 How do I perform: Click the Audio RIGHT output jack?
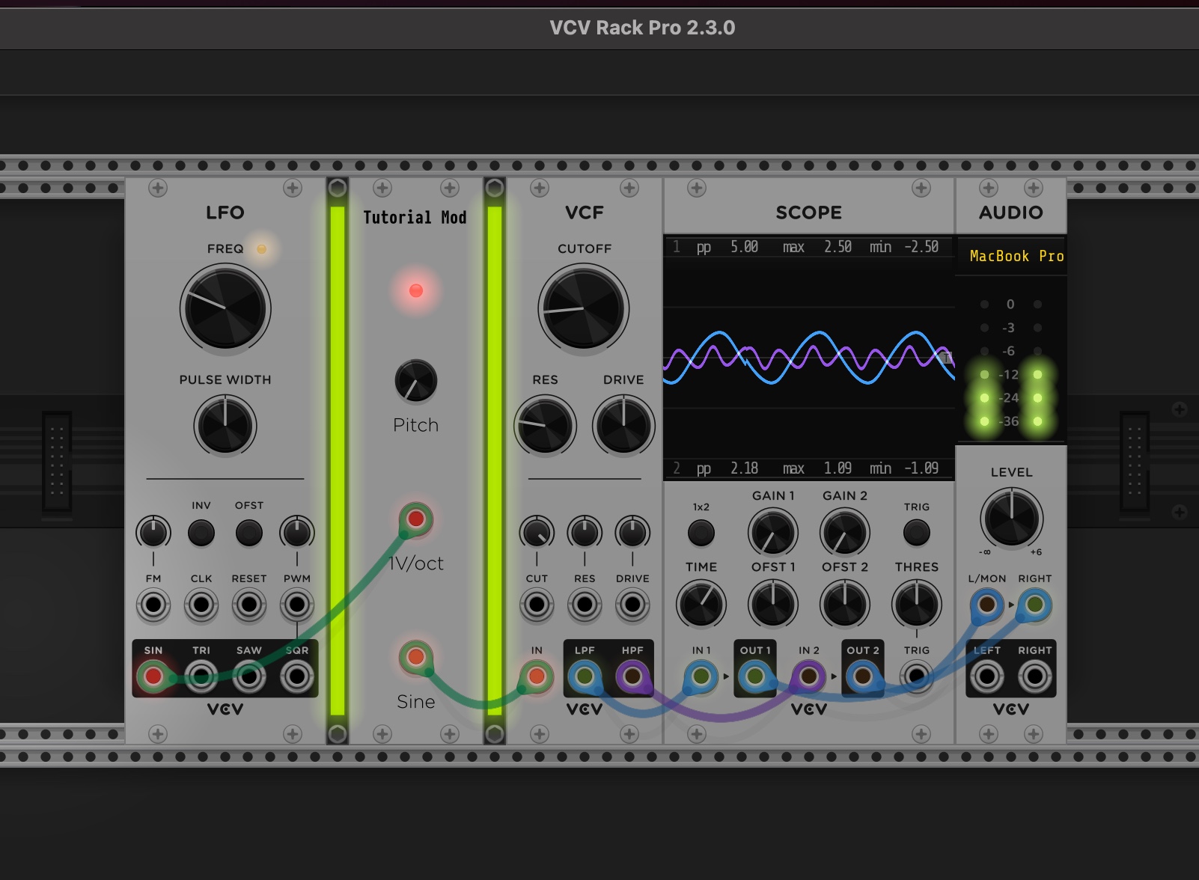[1035, 676]
